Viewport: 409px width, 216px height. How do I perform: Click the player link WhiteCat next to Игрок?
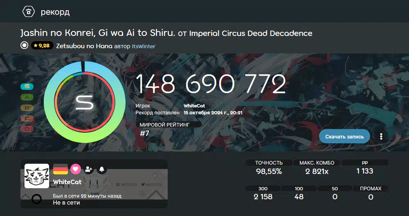pyautogui.click(x=194, y=106)
